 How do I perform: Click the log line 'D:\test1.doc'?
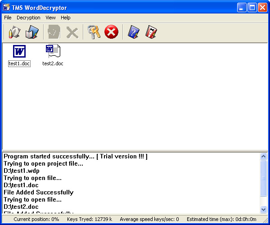[x=21, y=185]
